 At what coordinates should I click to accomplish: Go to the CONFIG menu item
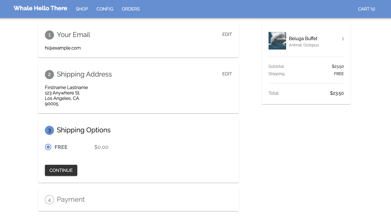point(105,9)
